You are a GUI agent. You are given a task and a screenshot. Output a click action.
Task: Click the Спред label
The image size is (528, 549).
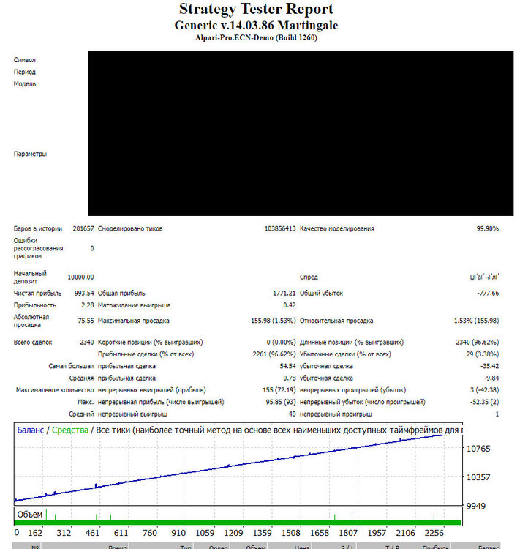pos(309,277)
